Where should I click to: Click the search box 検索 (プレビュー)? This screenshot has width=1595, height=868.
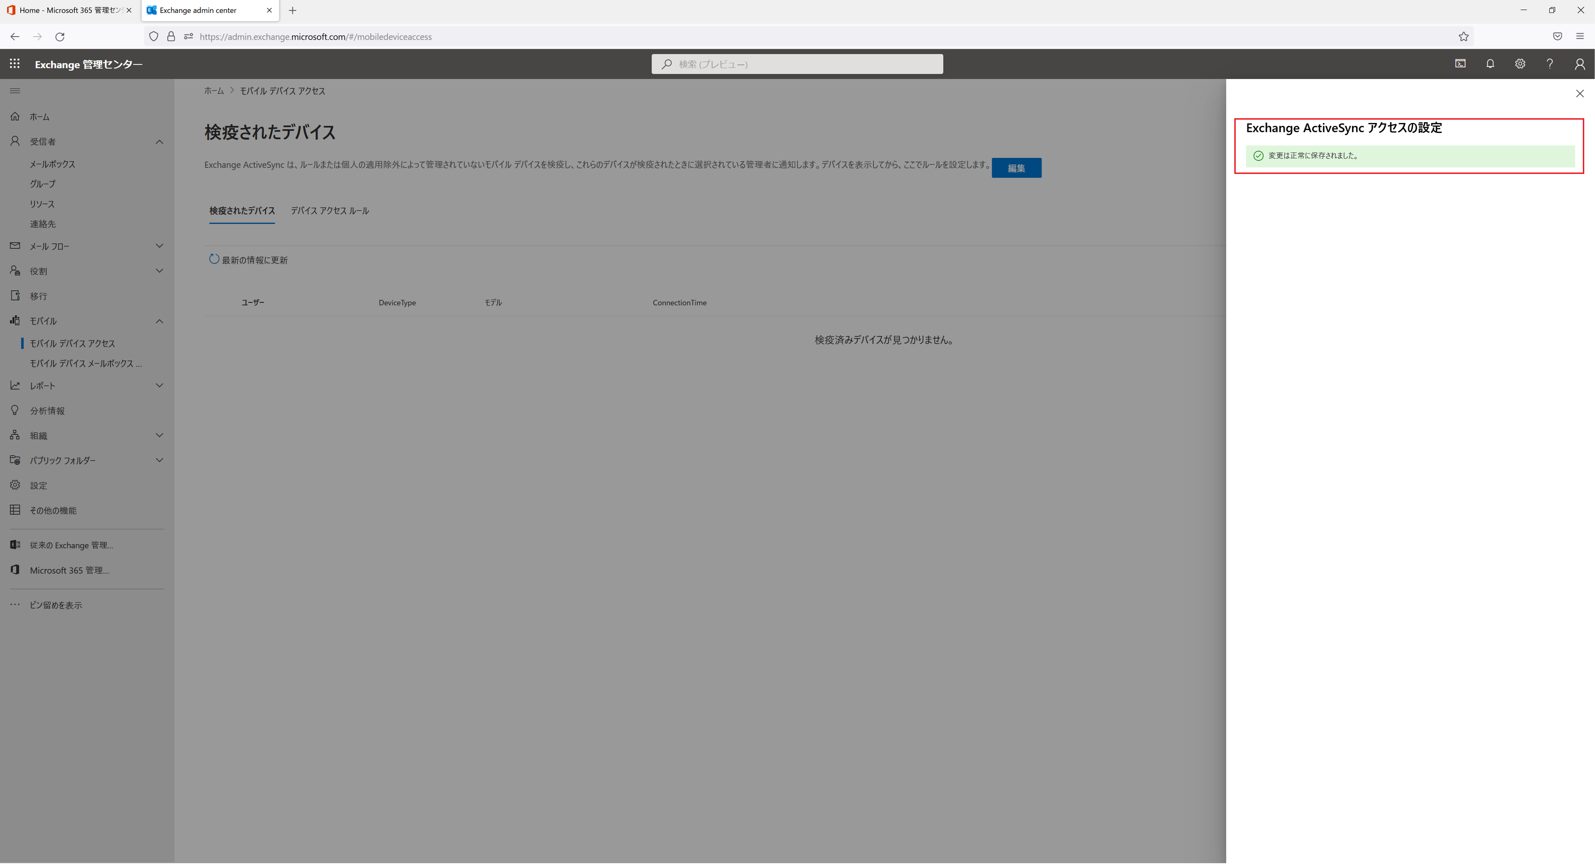(797, 64)
